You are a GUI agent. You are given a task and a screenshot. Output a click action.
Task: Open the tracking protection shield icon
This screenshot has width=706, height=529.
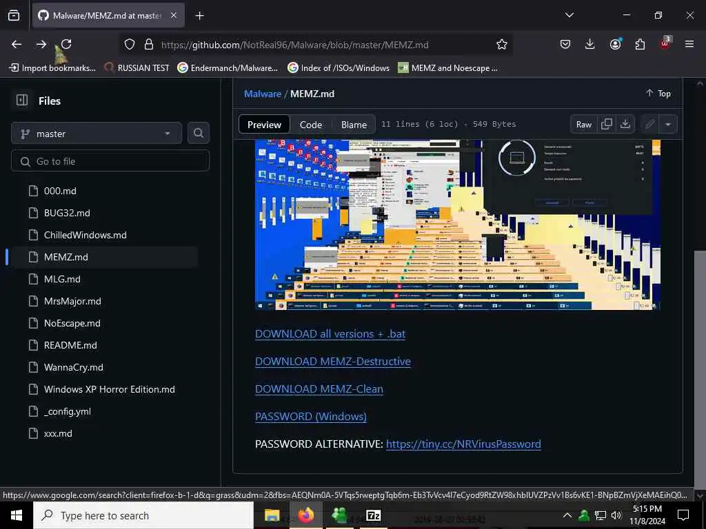coord(130,45)
